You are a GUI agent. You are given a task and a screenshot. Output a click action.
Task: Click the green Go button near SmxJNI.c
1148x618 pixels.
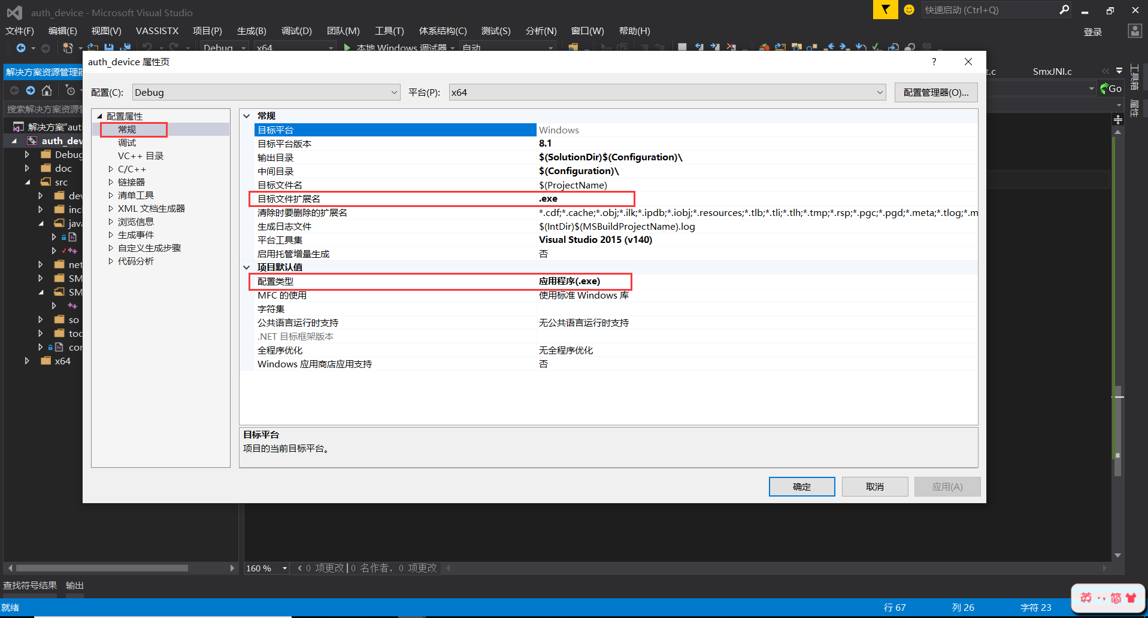(1111, 88)
